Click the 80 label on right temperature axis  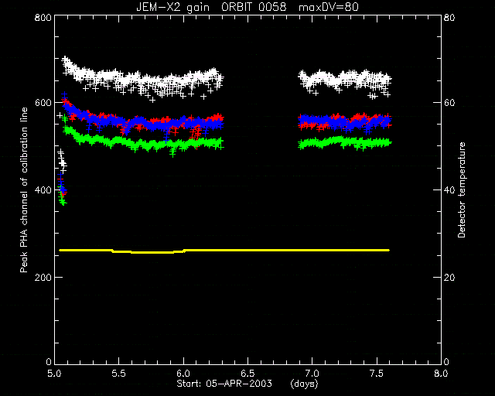(x=449, y=17)
